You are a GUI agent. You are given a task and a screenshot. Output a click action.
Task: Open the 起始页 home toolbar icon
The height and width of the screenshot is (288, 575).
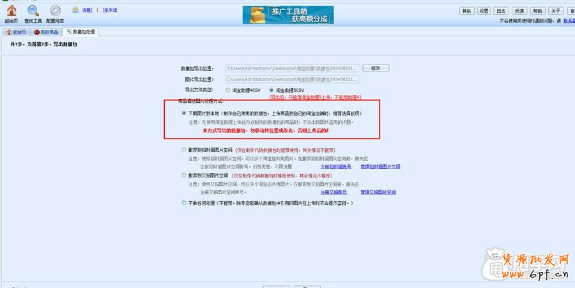tap(11, 14)
